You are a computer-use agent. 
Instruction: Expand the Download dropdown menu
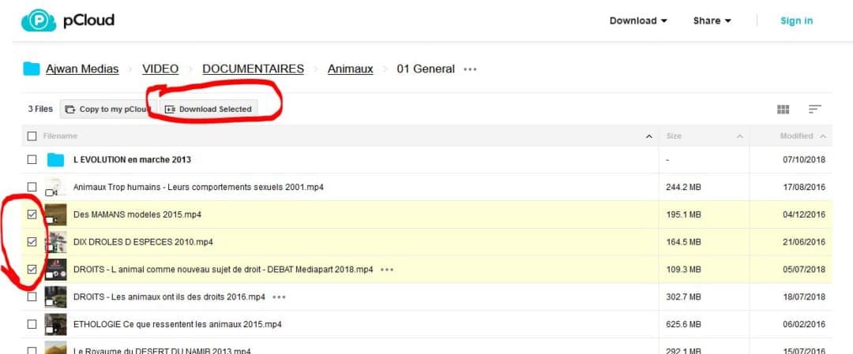[x=638, y=20]
